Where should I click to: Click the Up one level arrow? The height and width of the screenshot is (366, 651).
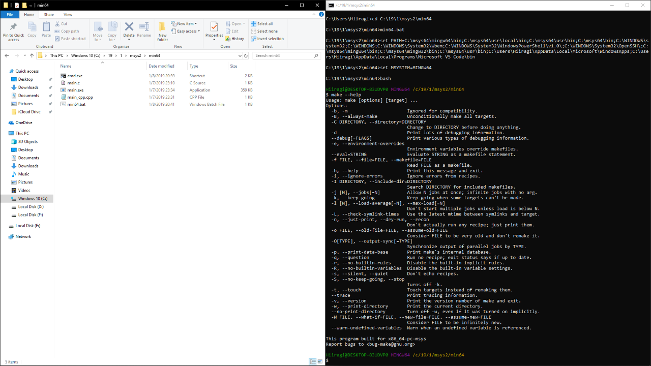click(32, 55)
